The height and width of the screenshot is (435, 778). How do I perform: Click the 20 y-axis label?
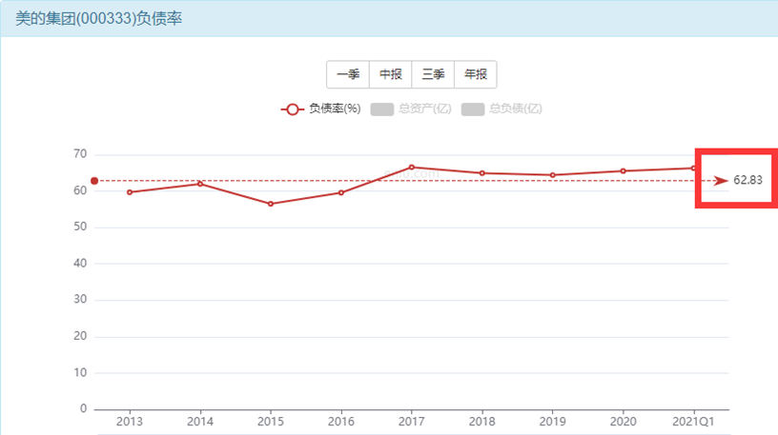(80, 336)
